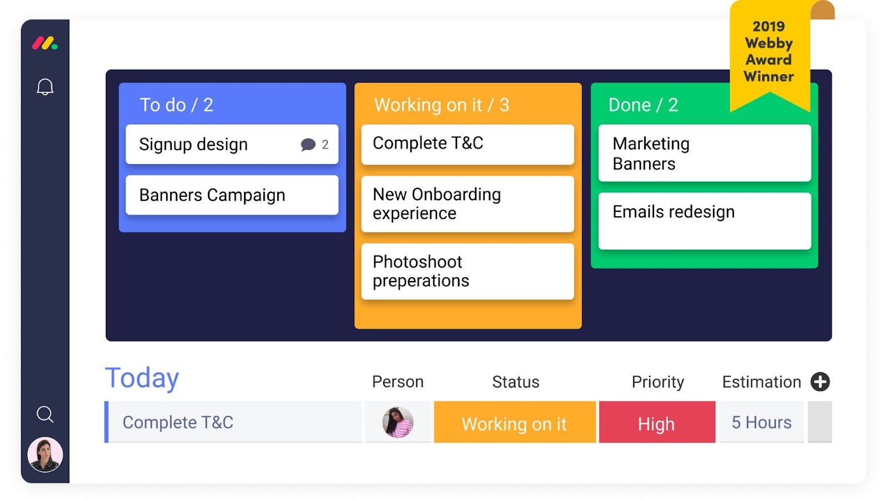Click the monday.com logo in the sidebar
The height and width of the screenshot is (499, 887).
pos(45,42)
